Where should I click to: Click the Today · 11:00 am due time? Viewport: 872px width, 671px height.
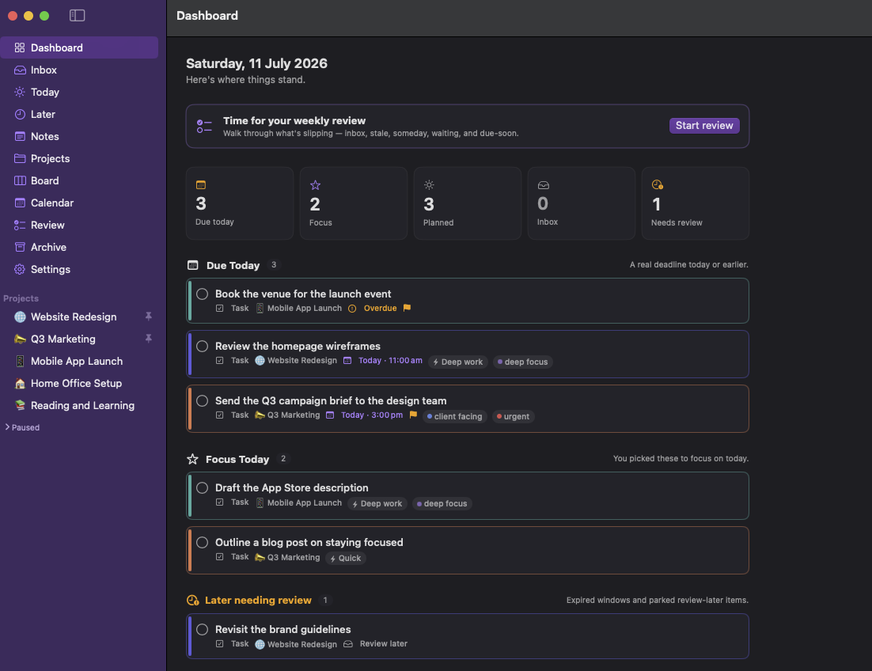(x=390, y=360)
